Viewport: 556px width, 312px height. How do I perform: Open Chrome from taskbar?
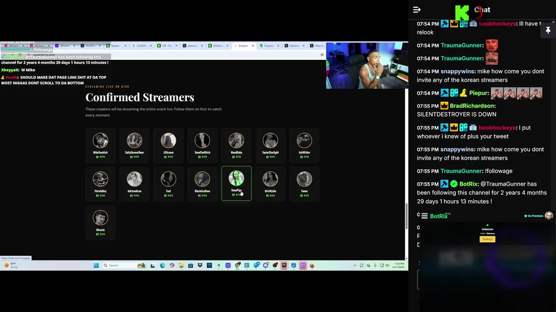point(238,265)
